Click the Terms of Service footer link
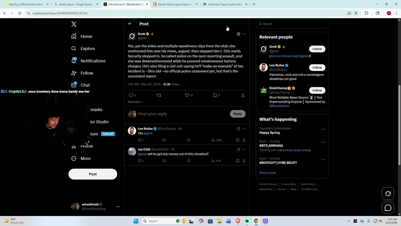Screen dimensions: 401x226 (268, 184)
